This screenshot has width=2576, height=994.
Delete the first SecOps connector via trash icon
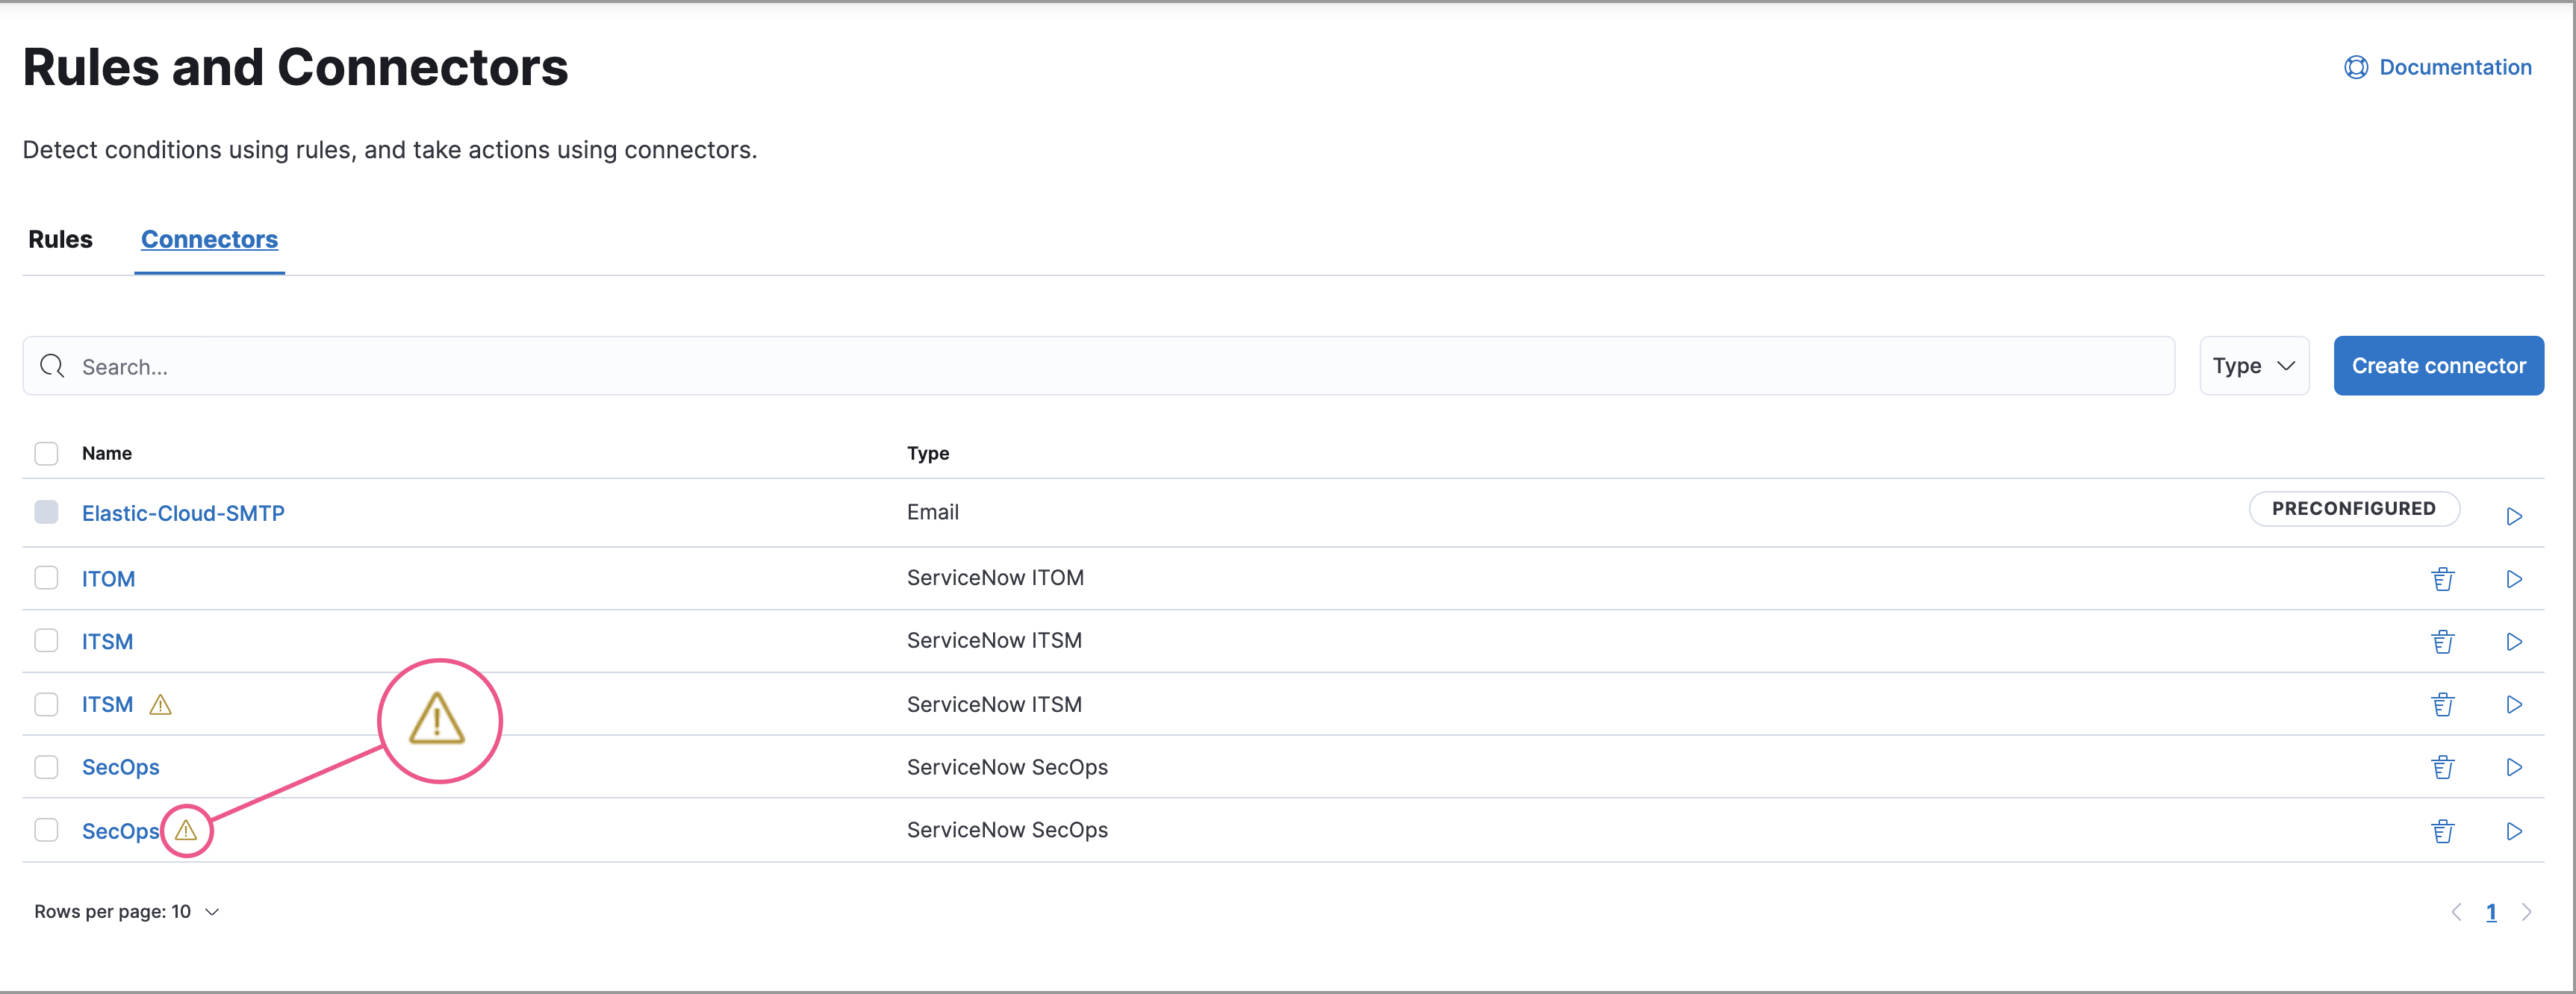[2444, 767]
